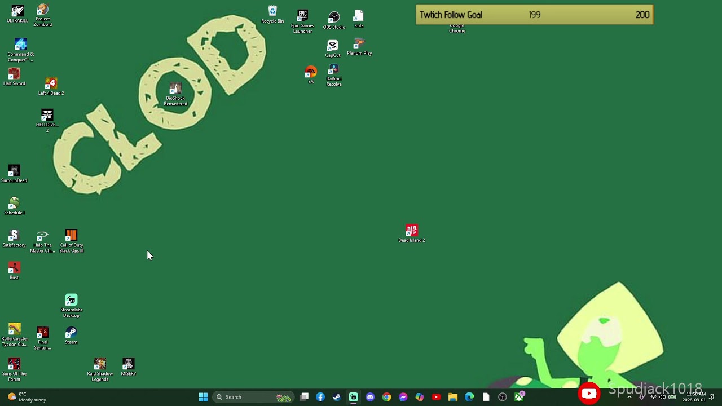Open Task View from the taskbar
The image size is (722, 406).
click(x=304, y=397)
